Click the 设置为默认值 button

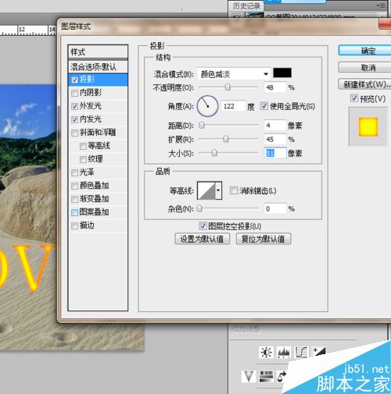tap(203, 239)
